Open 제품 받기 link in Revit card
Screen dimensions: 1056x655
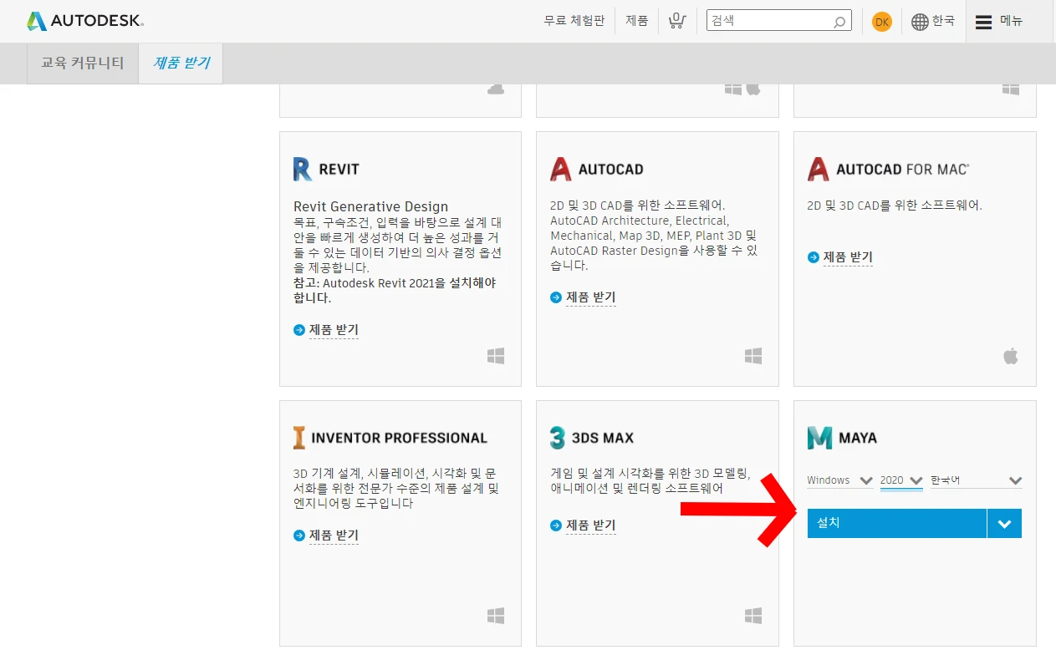click(334, 330)
